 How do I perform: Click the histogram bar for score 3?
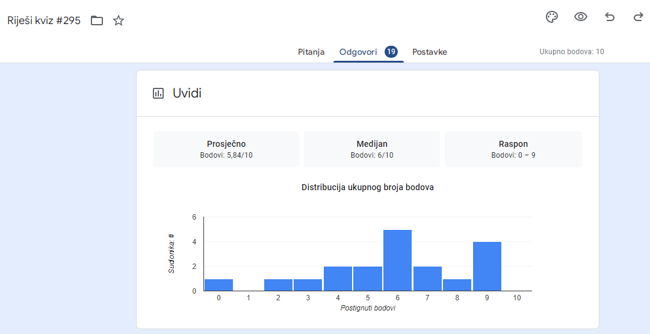(x=308, y=285)
